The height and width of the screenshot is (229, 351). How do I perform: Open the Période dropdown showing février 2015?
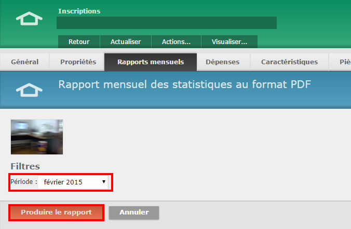tap(75, 182)
